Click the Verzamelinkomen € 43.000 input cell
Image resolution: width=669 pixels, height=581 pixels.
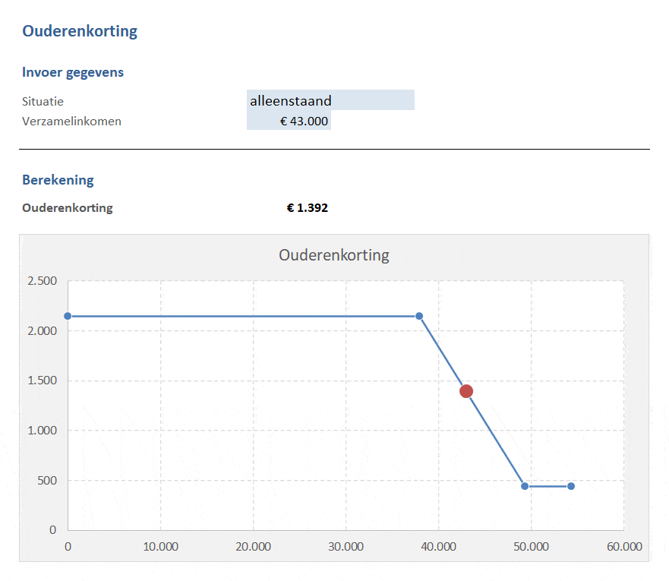tap(289, 121)
